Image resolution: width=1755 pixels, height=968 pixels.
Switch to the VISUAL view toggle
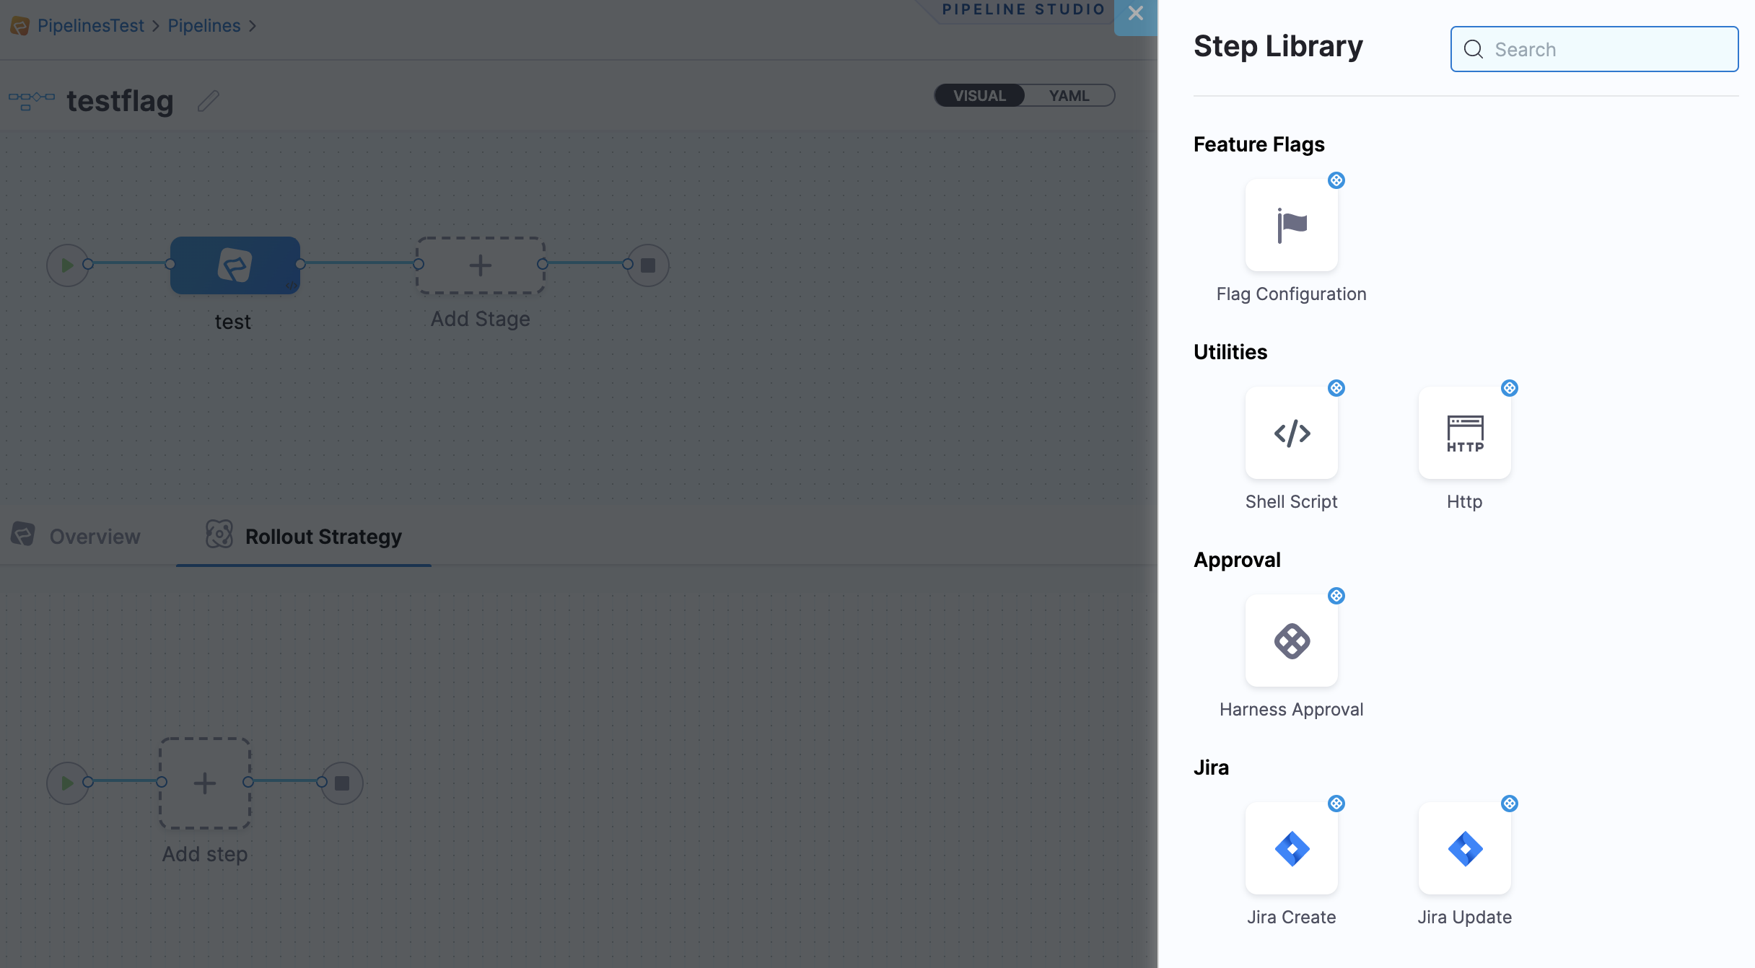click(979, 94)
